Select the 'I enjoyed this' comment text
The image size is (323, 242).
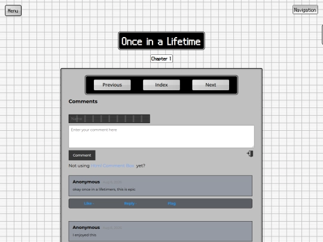(84, 235)
